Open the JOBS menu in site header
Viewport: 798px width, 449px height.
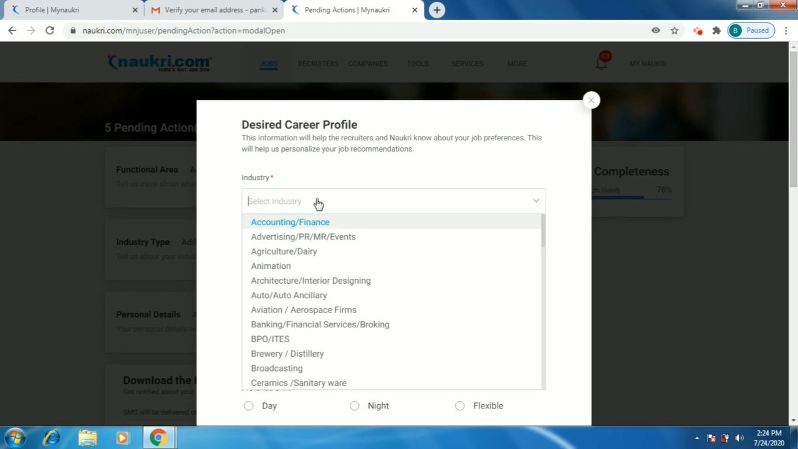269,64
